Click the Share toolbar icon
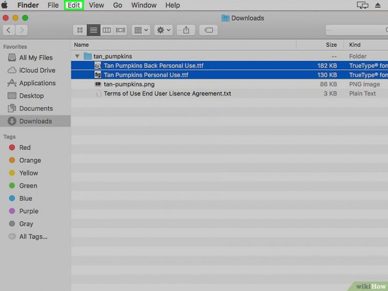This screenshot has height=291, width=388. [x=186, y=30]
